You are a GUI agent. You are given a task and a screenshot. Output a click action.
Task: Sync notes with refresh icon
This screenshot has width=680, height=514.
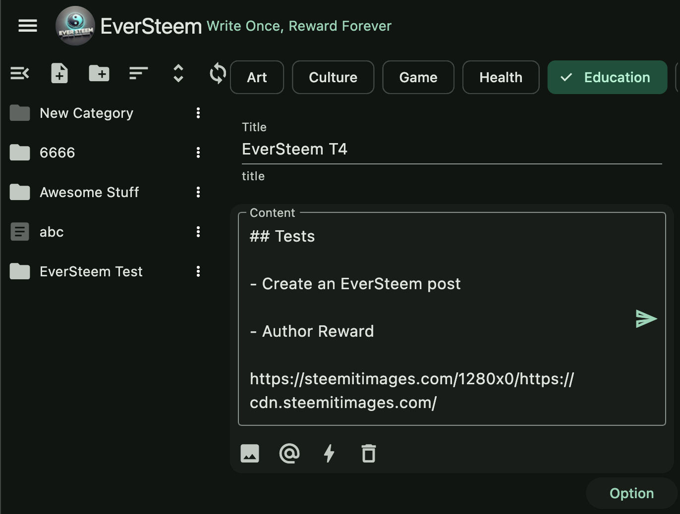pos(218,74)
